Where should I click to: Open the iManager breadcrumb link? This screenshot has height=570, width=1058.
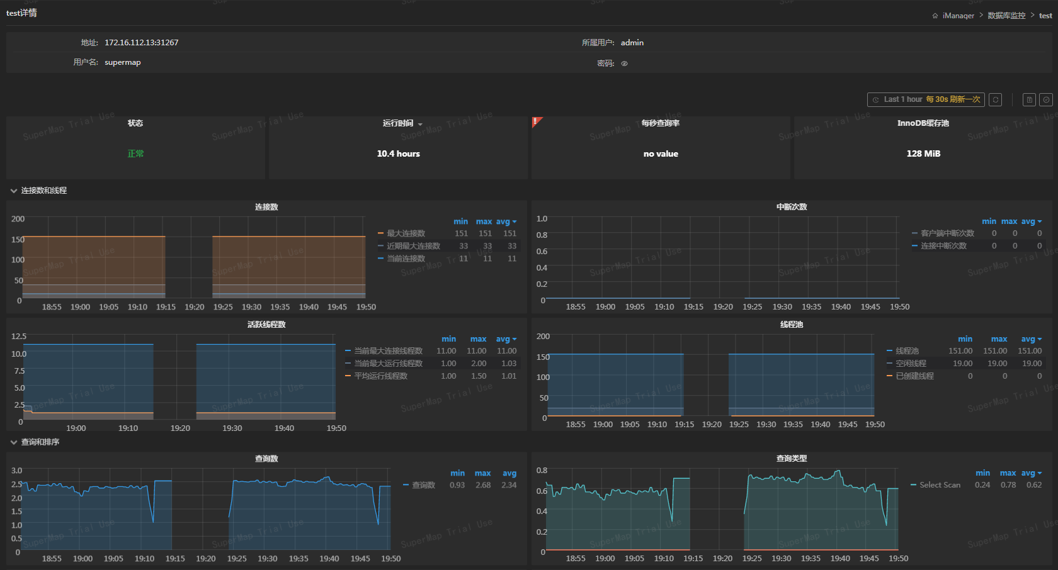(957, 15)
